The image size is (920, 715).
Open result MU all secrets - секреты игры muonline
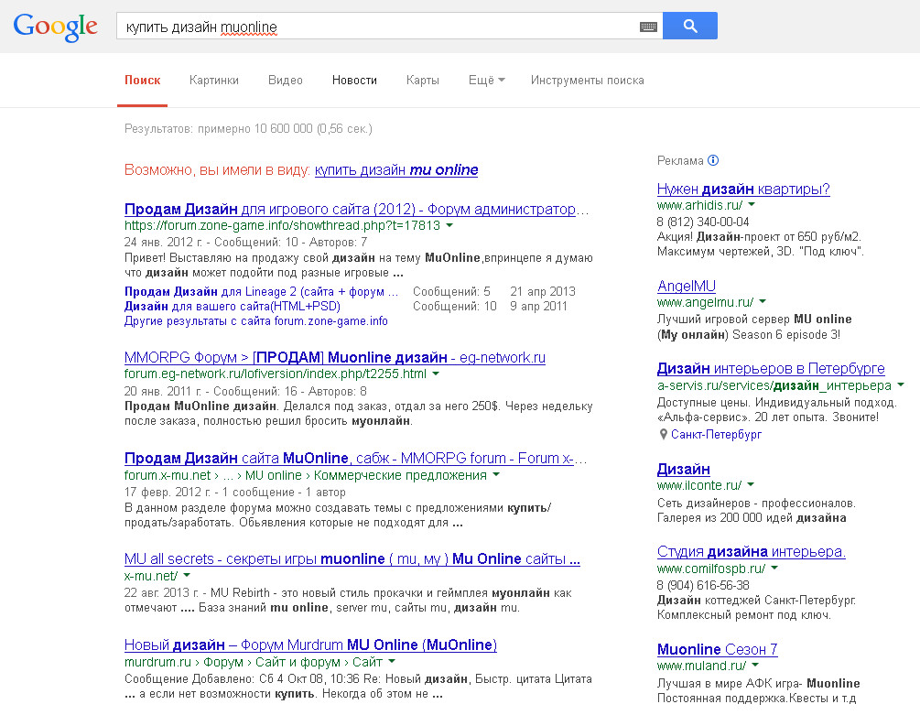point(352,559)
